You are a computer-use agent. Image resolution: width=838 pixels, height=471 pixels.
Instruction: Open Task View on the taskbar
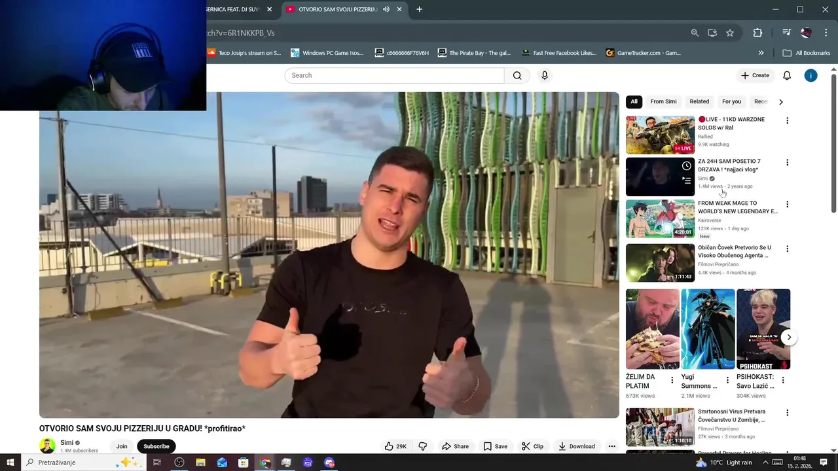(x=157, y=462)
